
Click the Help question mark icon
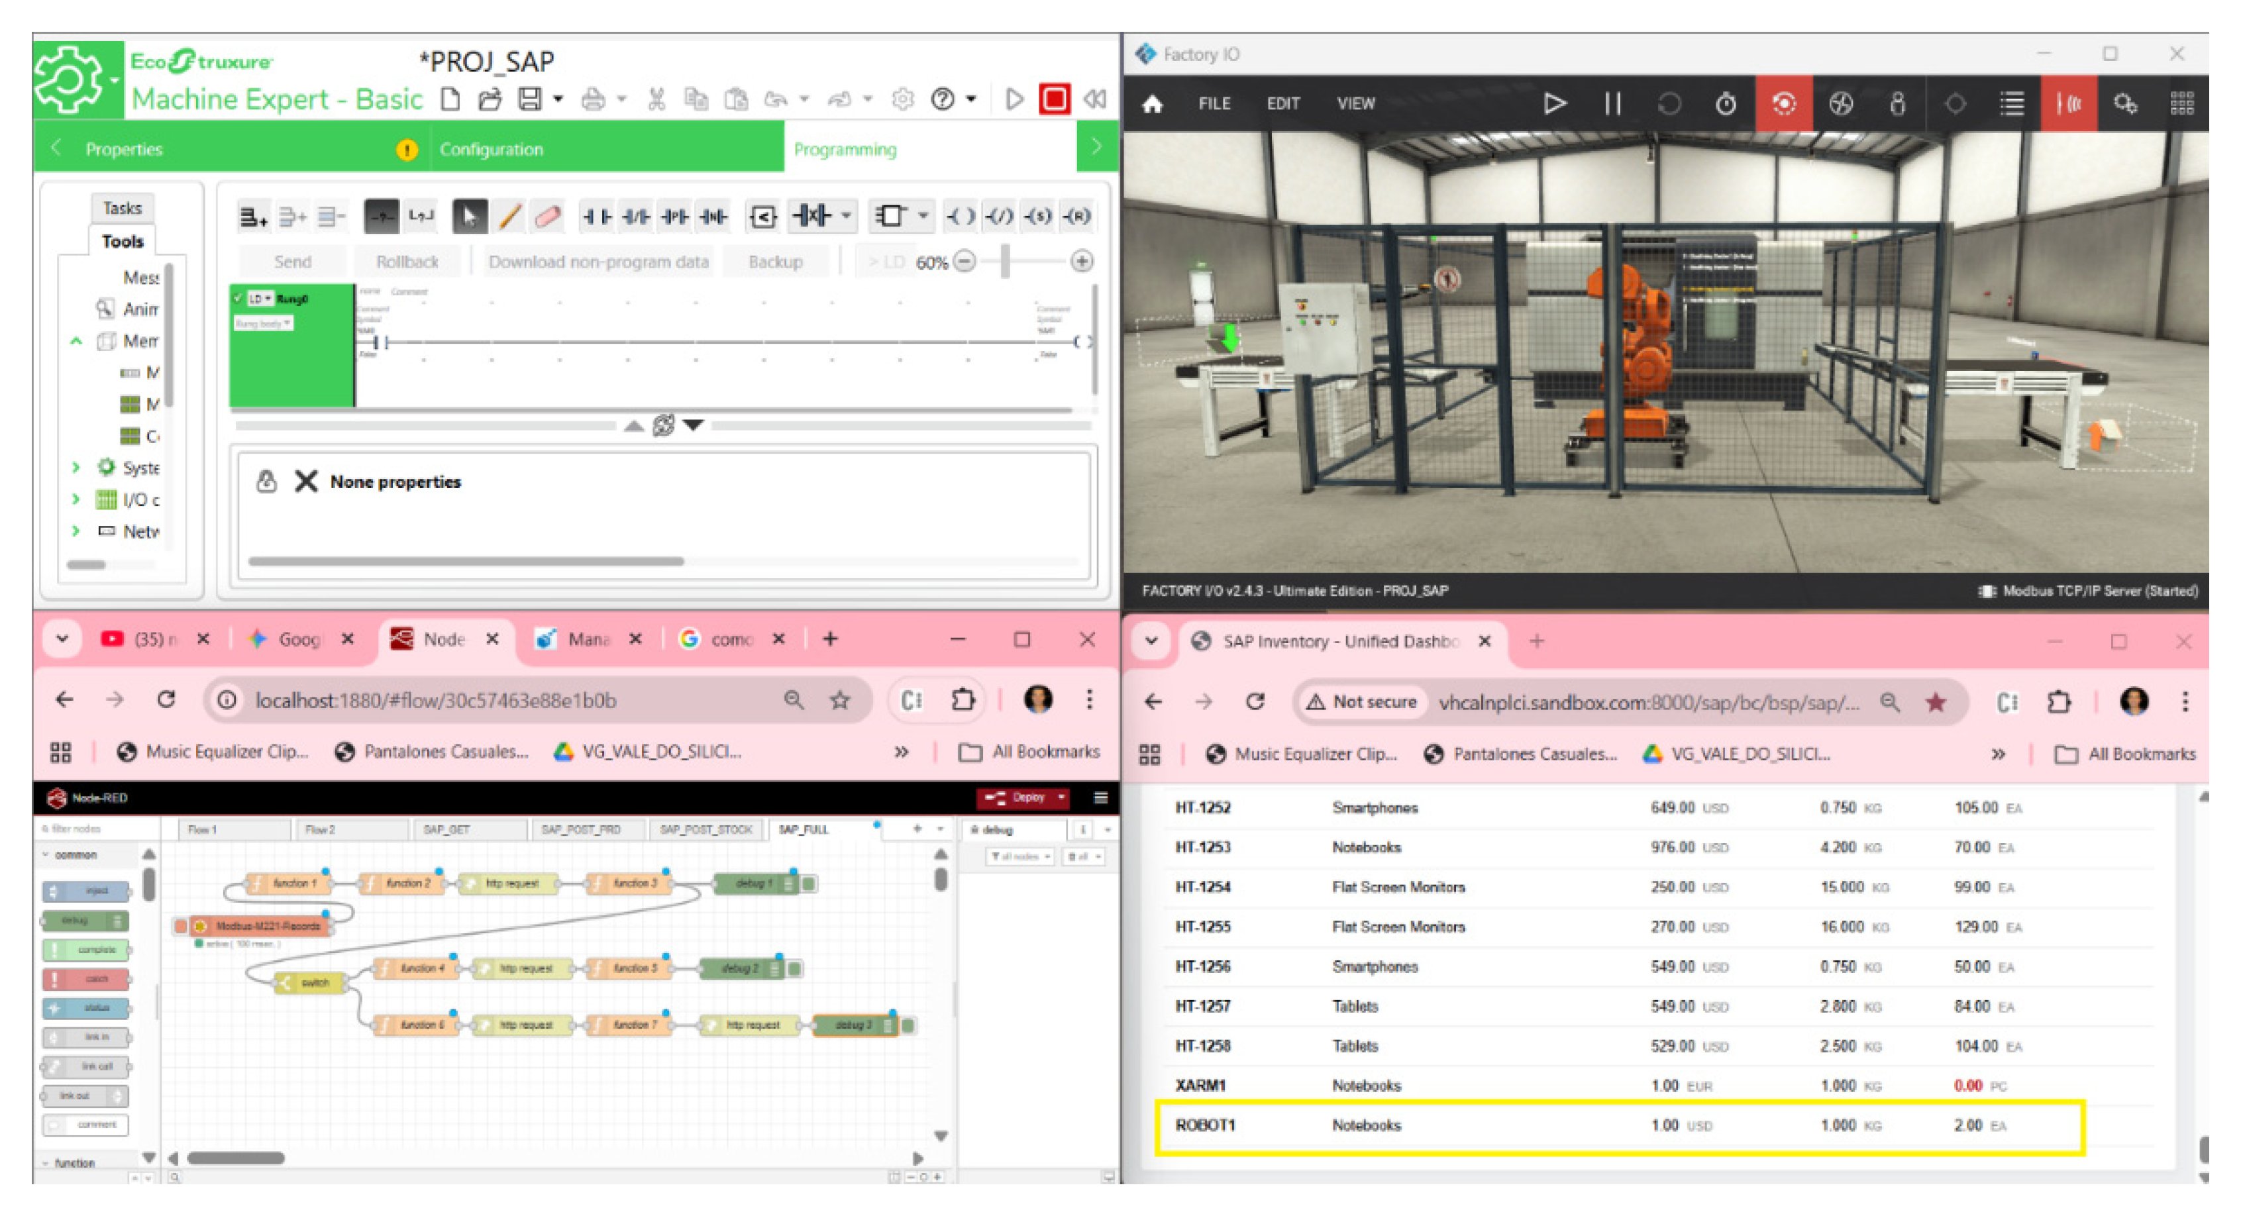point(942,99)
